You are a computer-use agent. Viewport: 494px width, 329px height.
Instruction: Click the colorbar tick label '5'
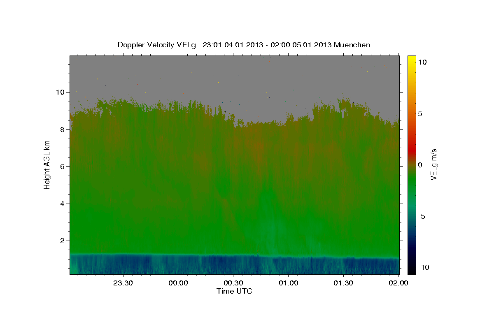[x=420, y=114]
